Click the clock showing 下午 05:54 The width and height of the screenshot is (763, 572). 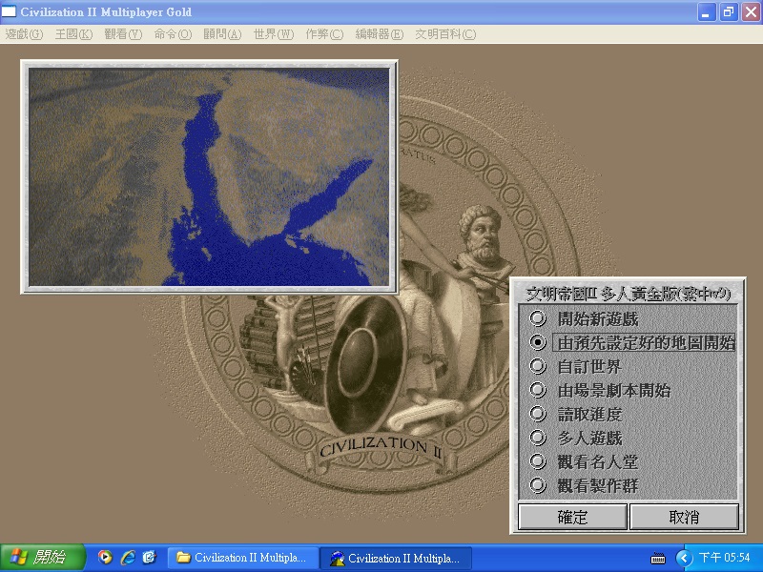pos(725,558)
